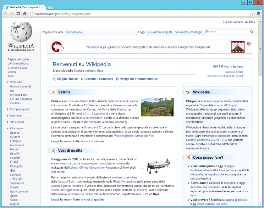Viewport: 264px width, 208px height.
Task: Click the red puzzle-piece contest logo
Action: tap(58, 47)
